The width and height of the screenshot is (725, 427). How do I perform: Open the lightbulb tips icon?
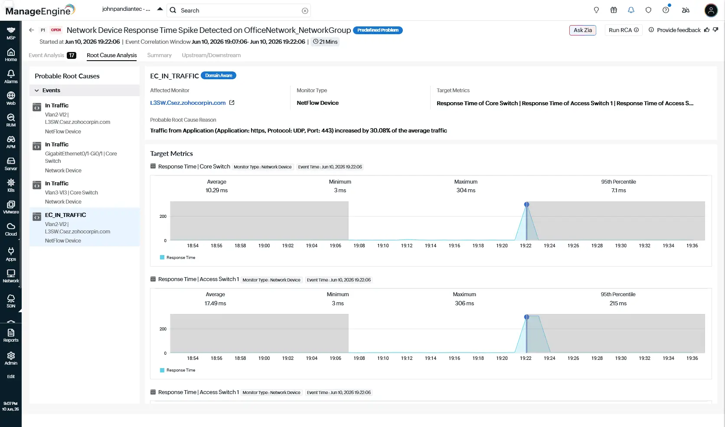tap(596, 10)
